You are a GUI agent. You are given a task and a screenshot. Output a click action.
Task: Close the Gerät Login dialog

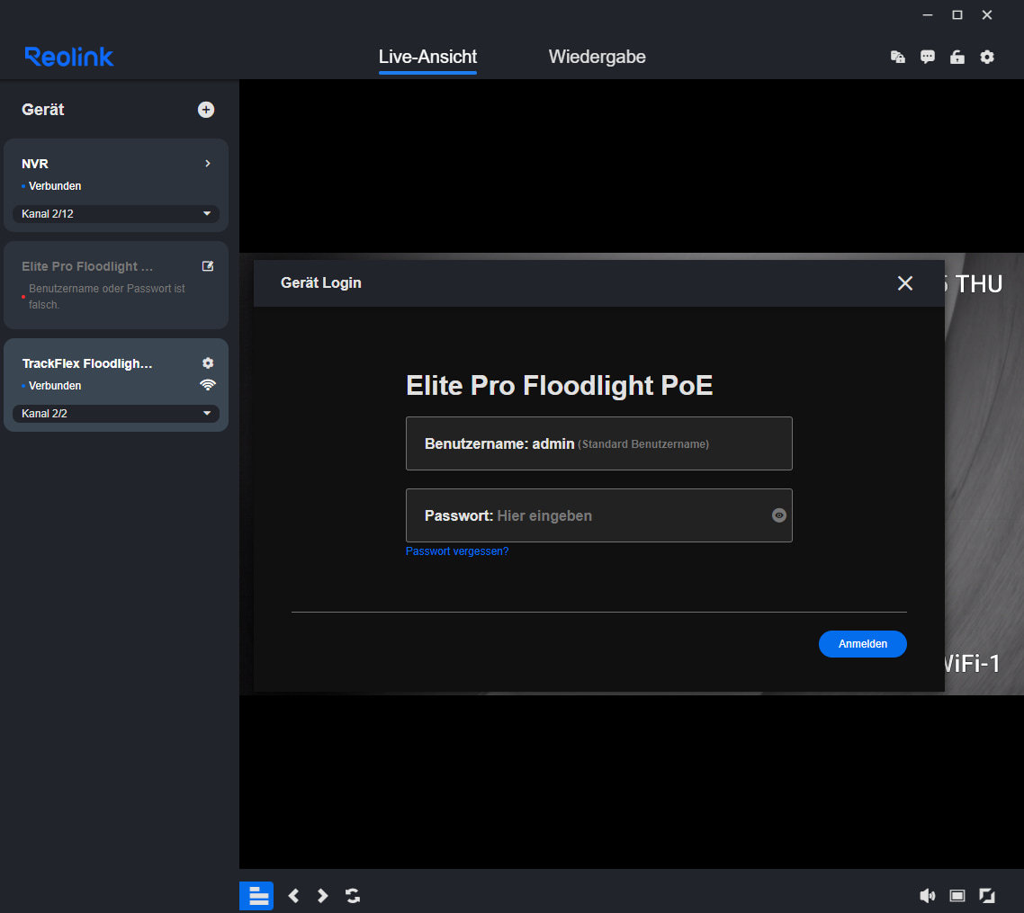pos(904,283)
